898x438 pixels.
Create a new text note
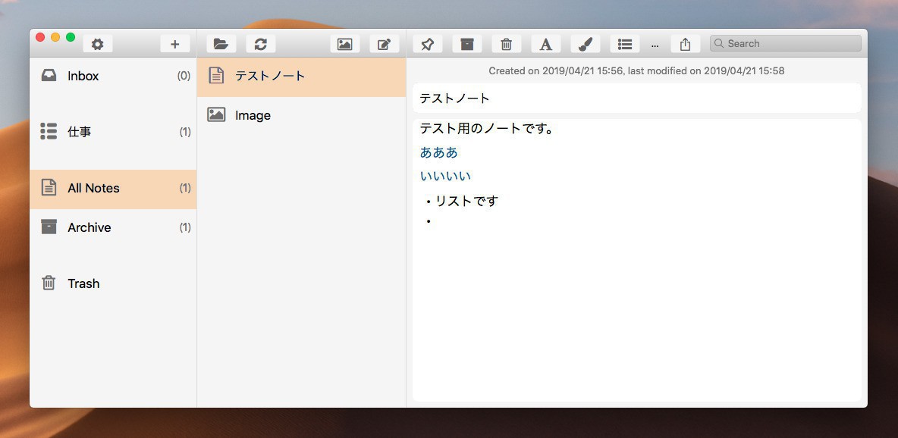tap(385, 44)
